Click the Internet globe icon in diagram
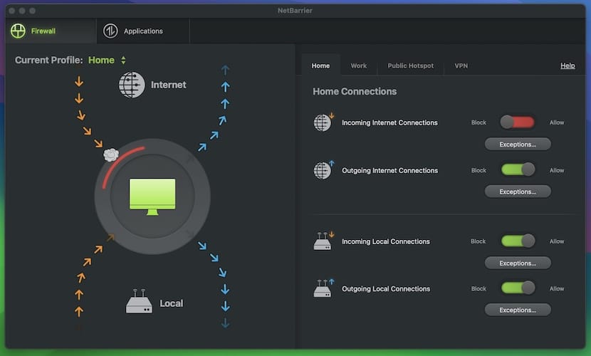The image size is (591, 356). (132, 85)
